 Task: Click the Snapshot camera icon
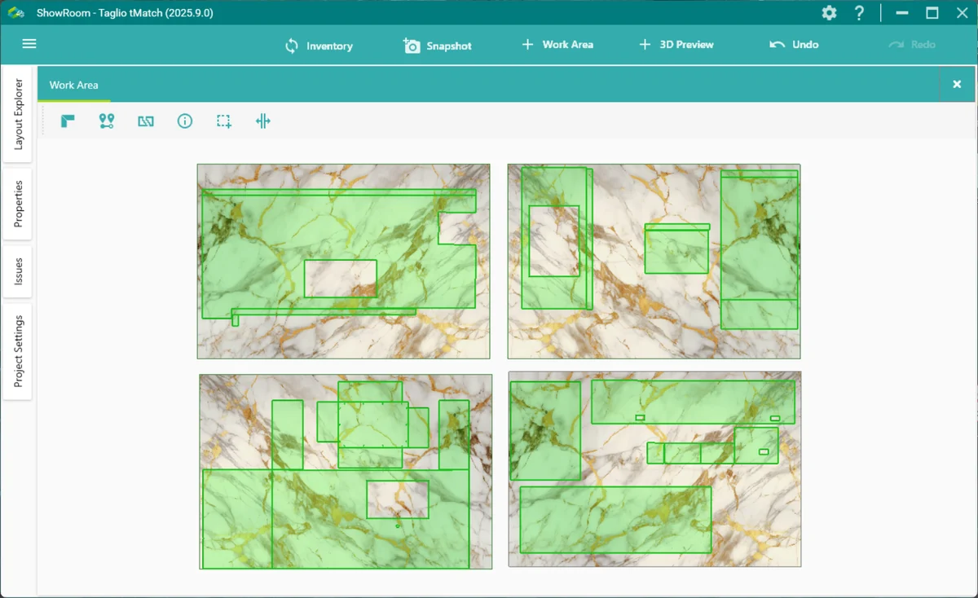click(x=412, y=46)
